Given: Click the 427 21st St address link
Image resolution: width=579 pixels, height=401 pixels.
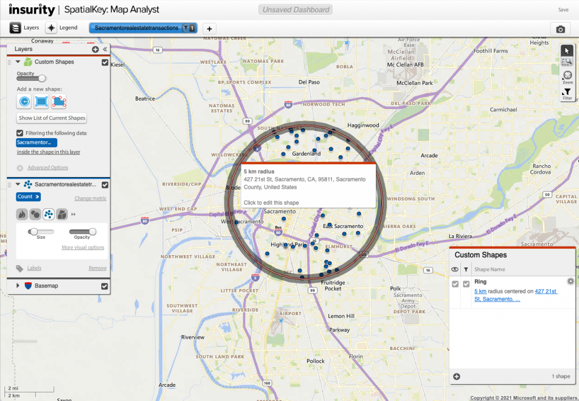Looking at the screenshot, I should click(x=516, y=295).
